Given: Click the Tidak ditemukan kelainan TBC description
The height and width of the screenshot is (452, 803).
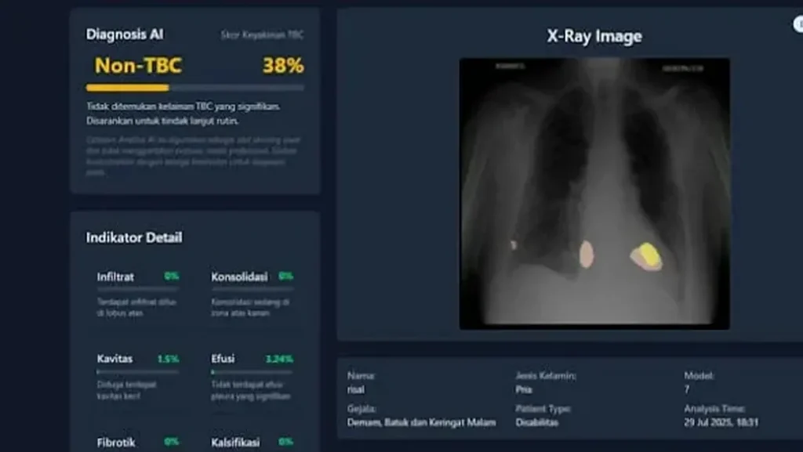Looking at the screenshot, I should (183, 114).
